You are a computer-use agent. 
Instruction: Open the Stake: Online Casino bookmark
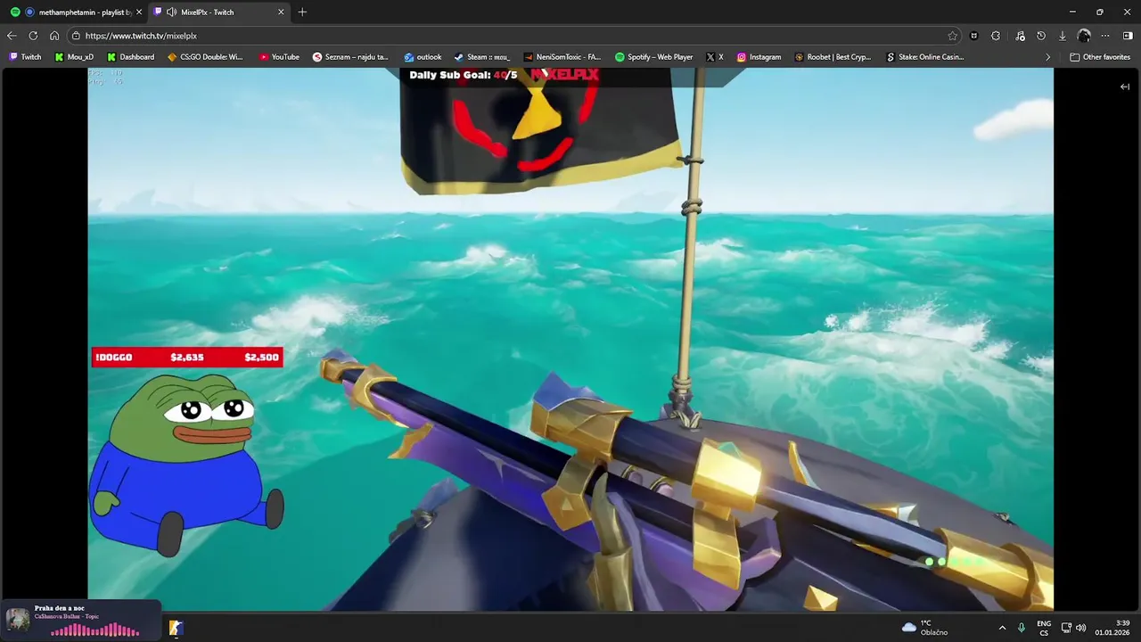click(x=925, y=57)
